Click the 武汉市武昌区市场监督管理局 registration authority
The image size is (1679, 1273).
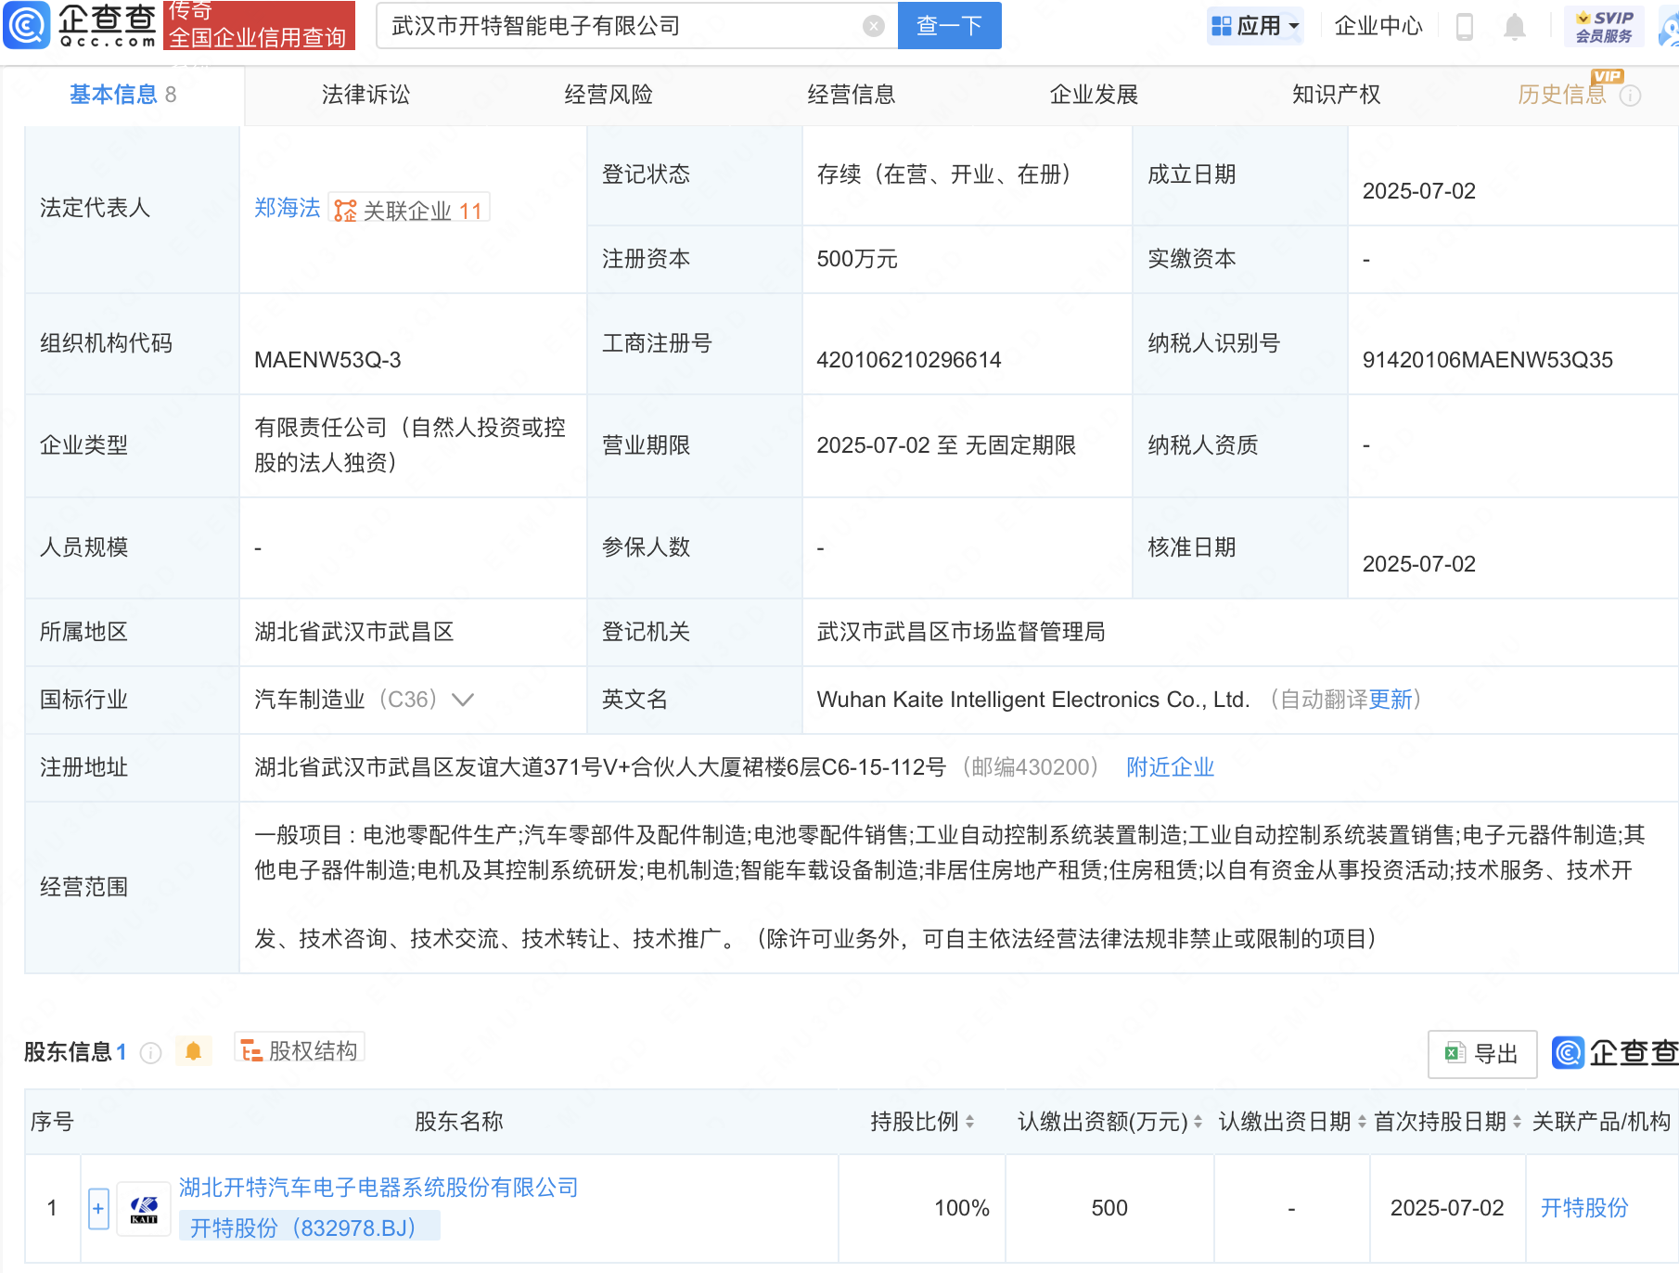pyautogui.click(x=961, y=632)
